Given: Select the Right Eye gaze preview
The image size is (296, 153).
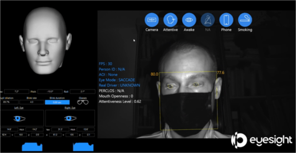Looking at the screenshot, I should (70, 118).
